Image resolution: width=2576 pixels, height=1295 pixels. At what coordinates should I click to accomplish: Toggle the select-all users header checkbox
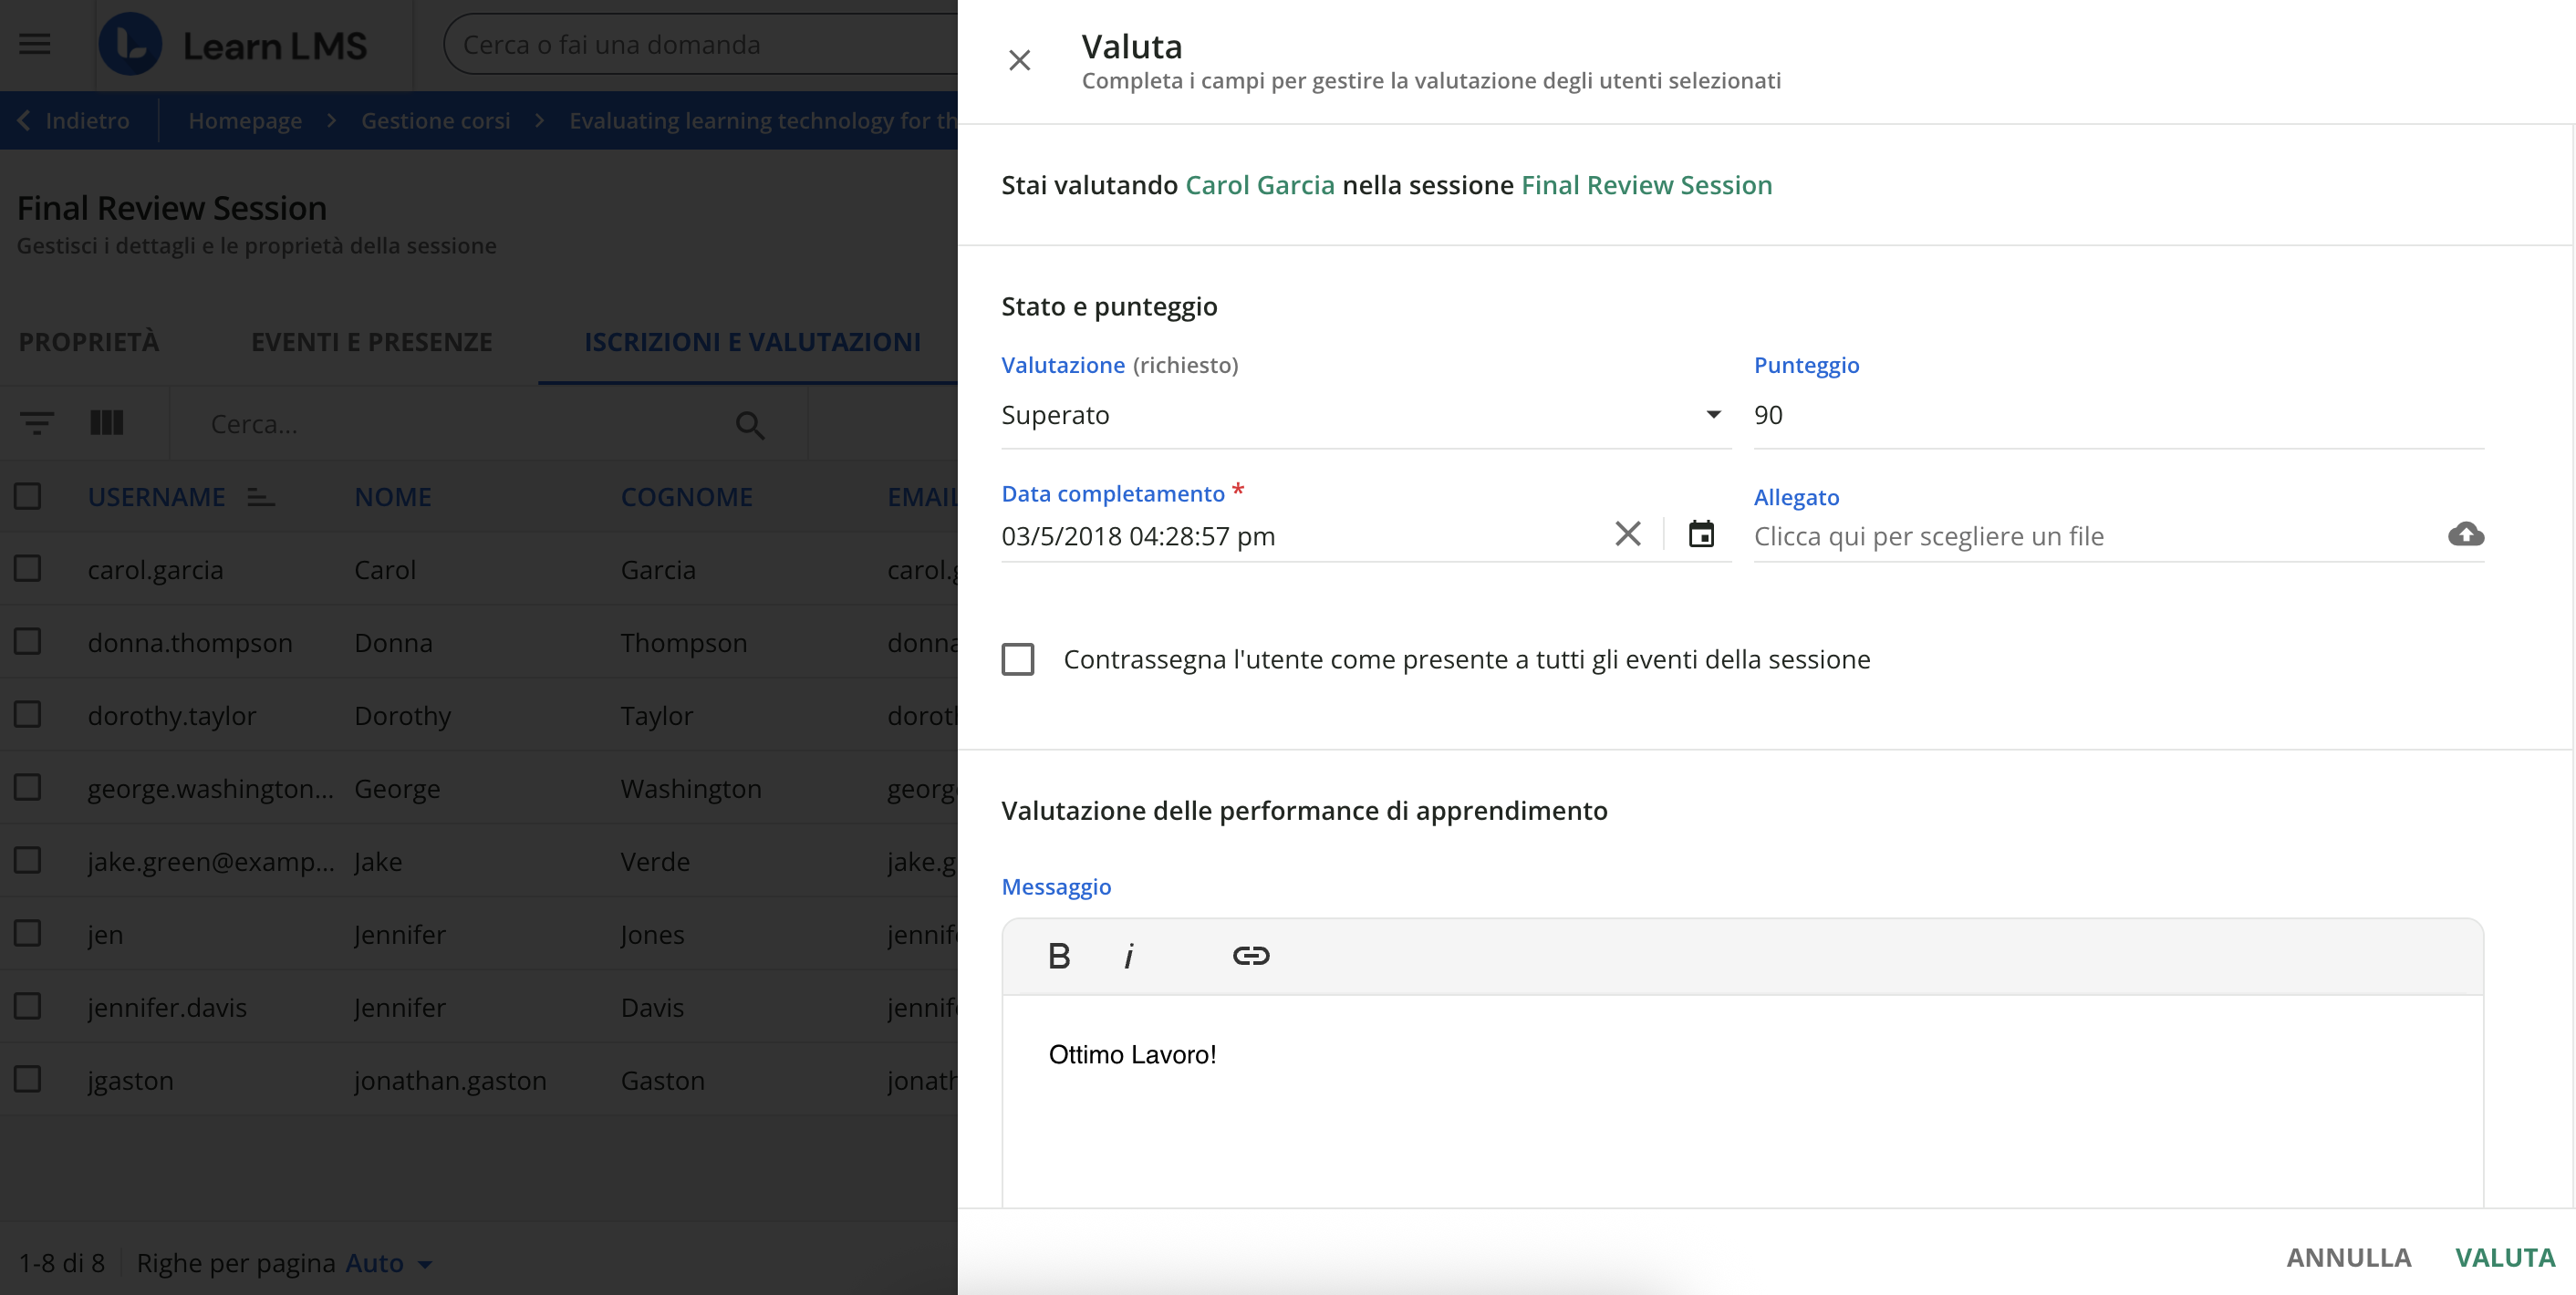tap(28, 497)
